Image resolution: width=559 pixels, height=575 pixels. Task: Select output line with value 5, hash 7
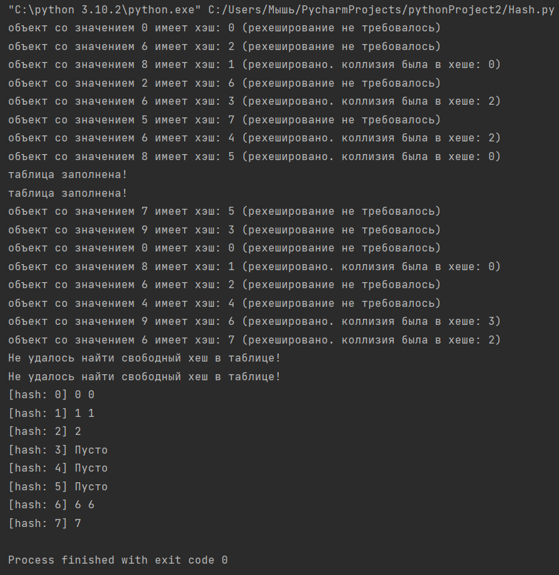click(x=224, y=120)
